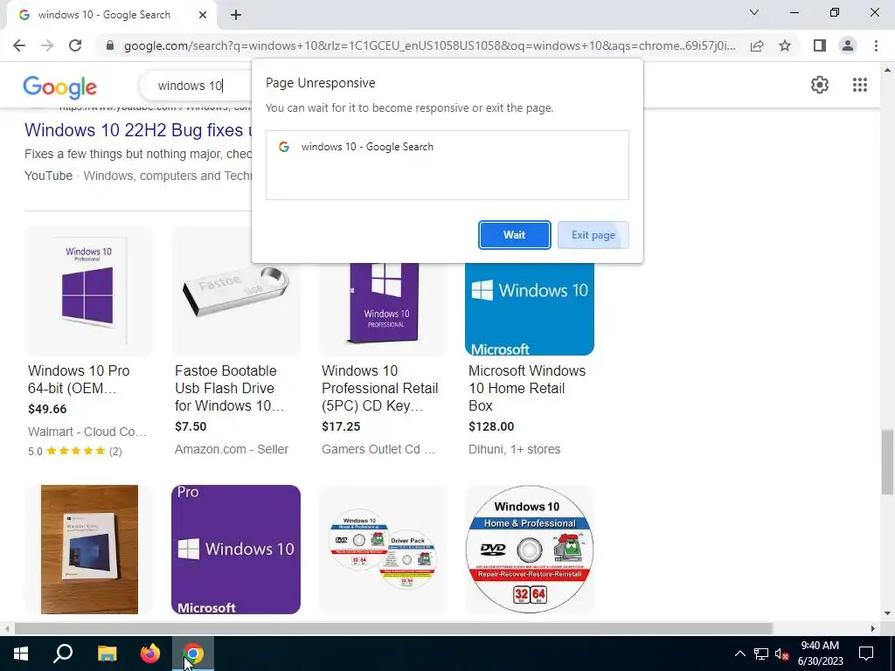Open Windows 10 Pro 64-bit product image
895x671 pixels.
coord(89,291)
